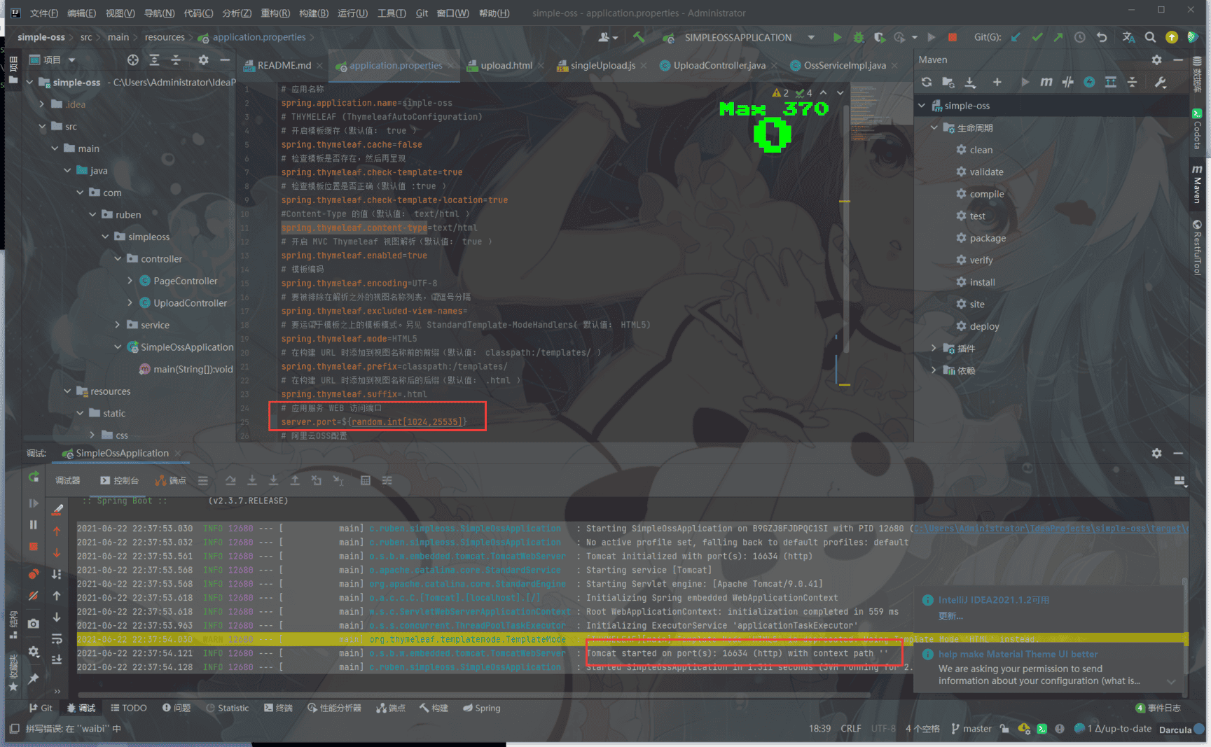1211x747 pixels.
Task: Click the master branch in status bar
Action: tap(971, 729)
